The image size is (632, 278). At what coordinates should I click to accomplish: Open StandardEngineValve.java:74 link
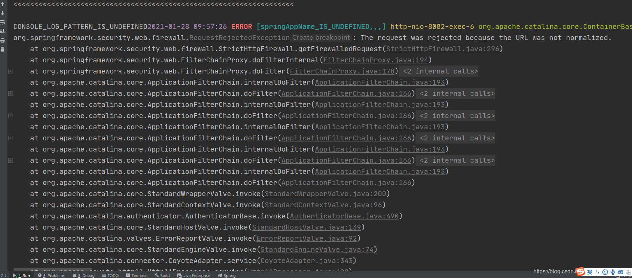coord(317,249)
